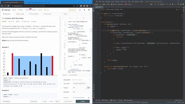Open the Chrome side panel icon
The width and height of the screenshot is (185, 104).
[x=84, y=6]
